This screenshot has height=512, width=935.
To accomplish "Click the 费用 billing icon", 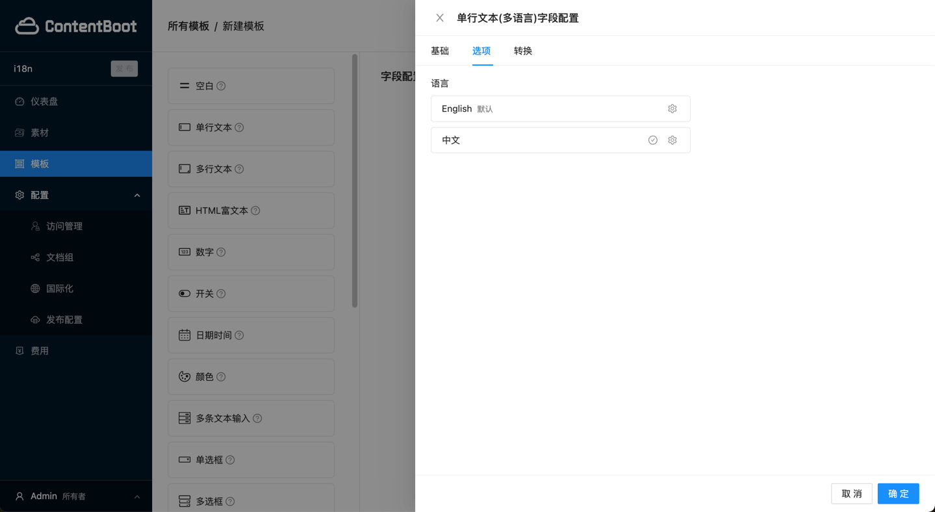I will pyautogui.click(x=19, y=351).
